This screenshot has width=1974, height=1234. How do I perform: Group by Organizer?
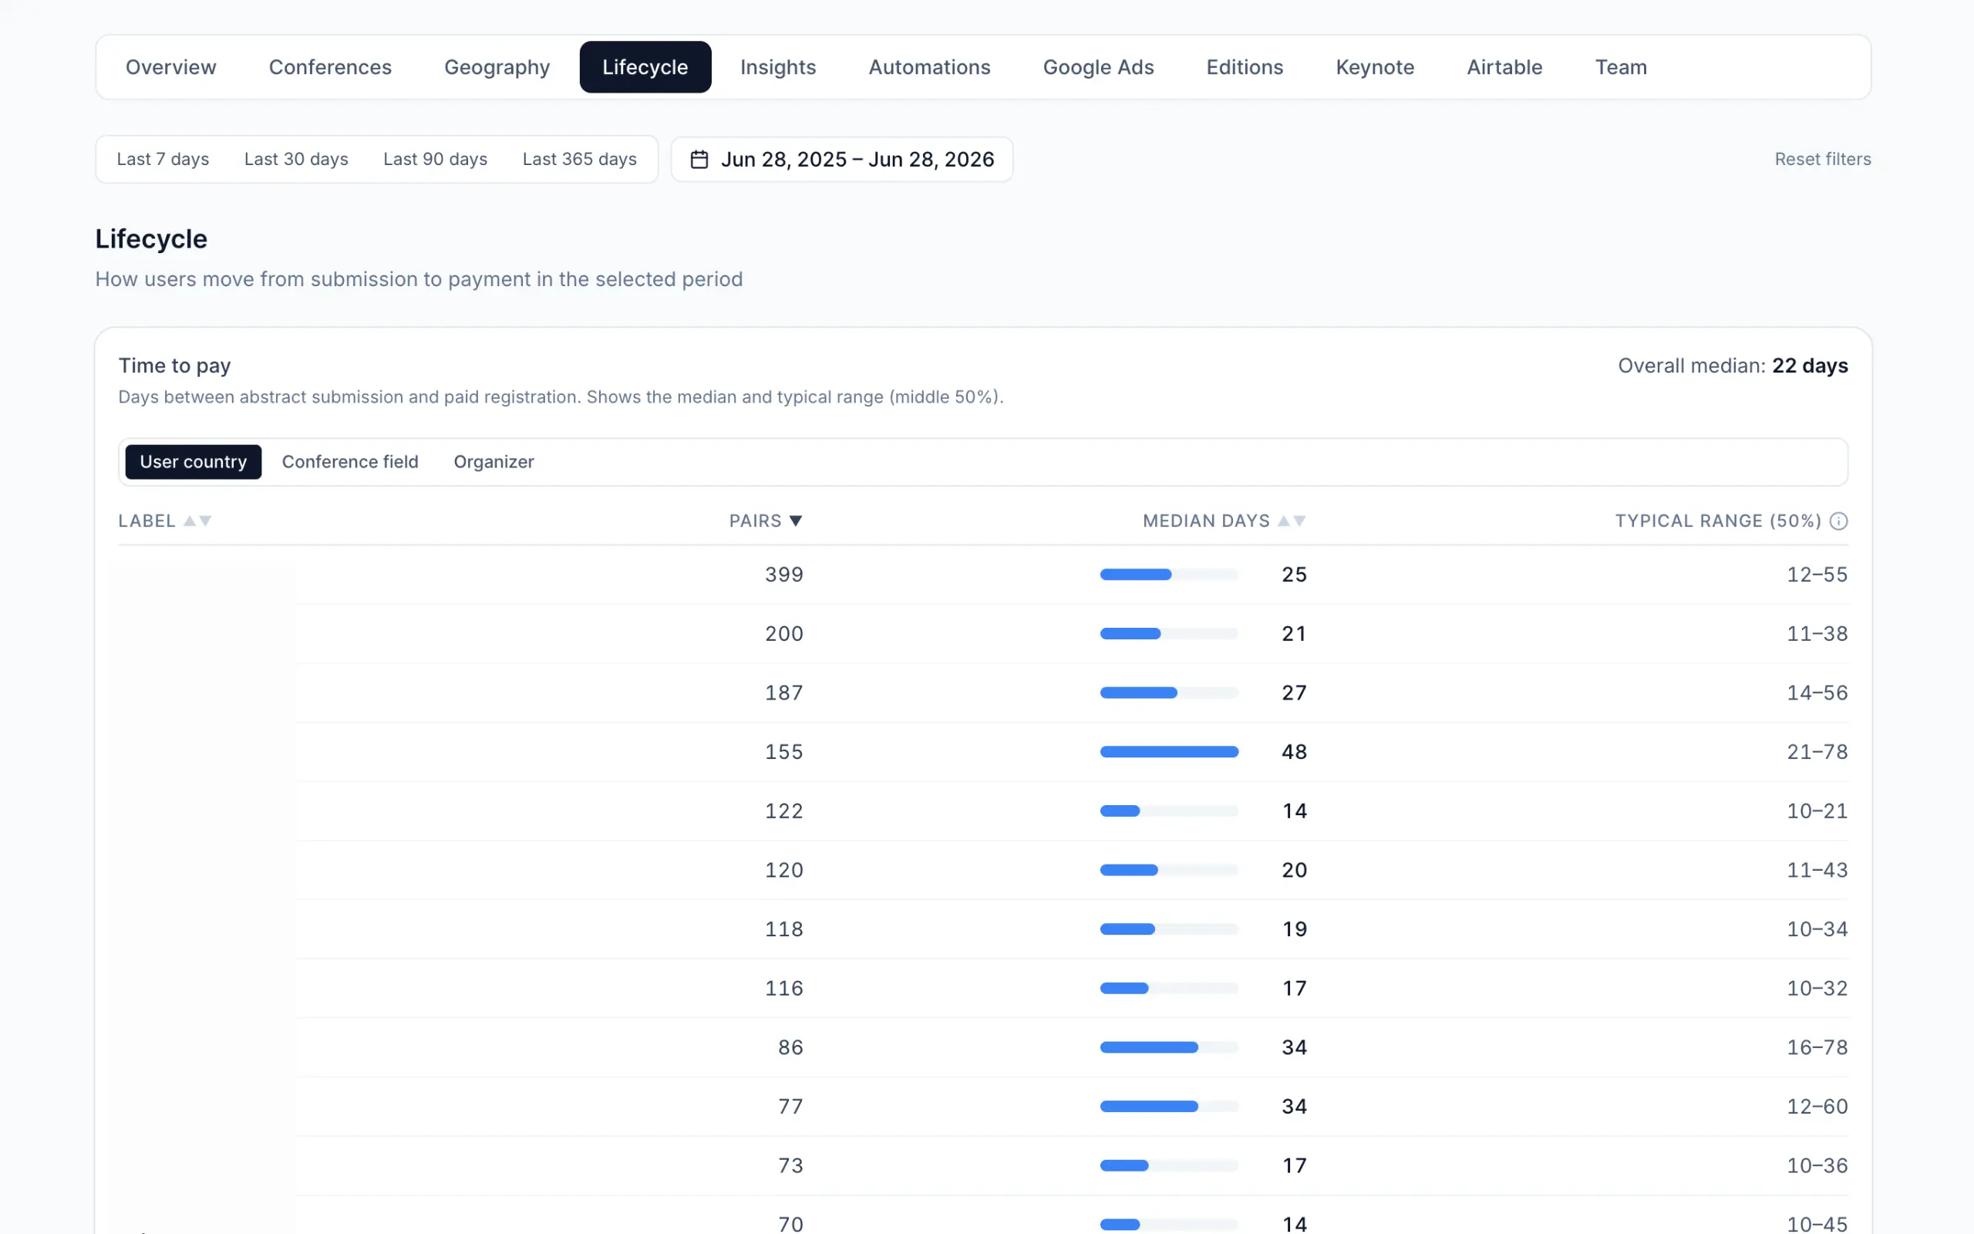(x=493, y=462)
